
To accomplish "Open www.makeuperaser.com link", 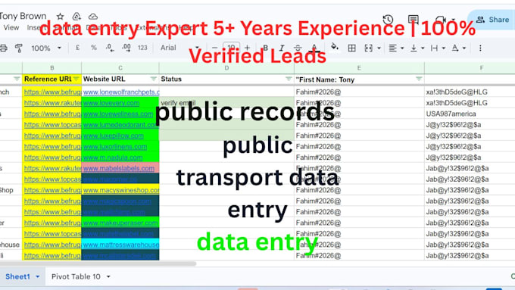I will pos(120,223).
